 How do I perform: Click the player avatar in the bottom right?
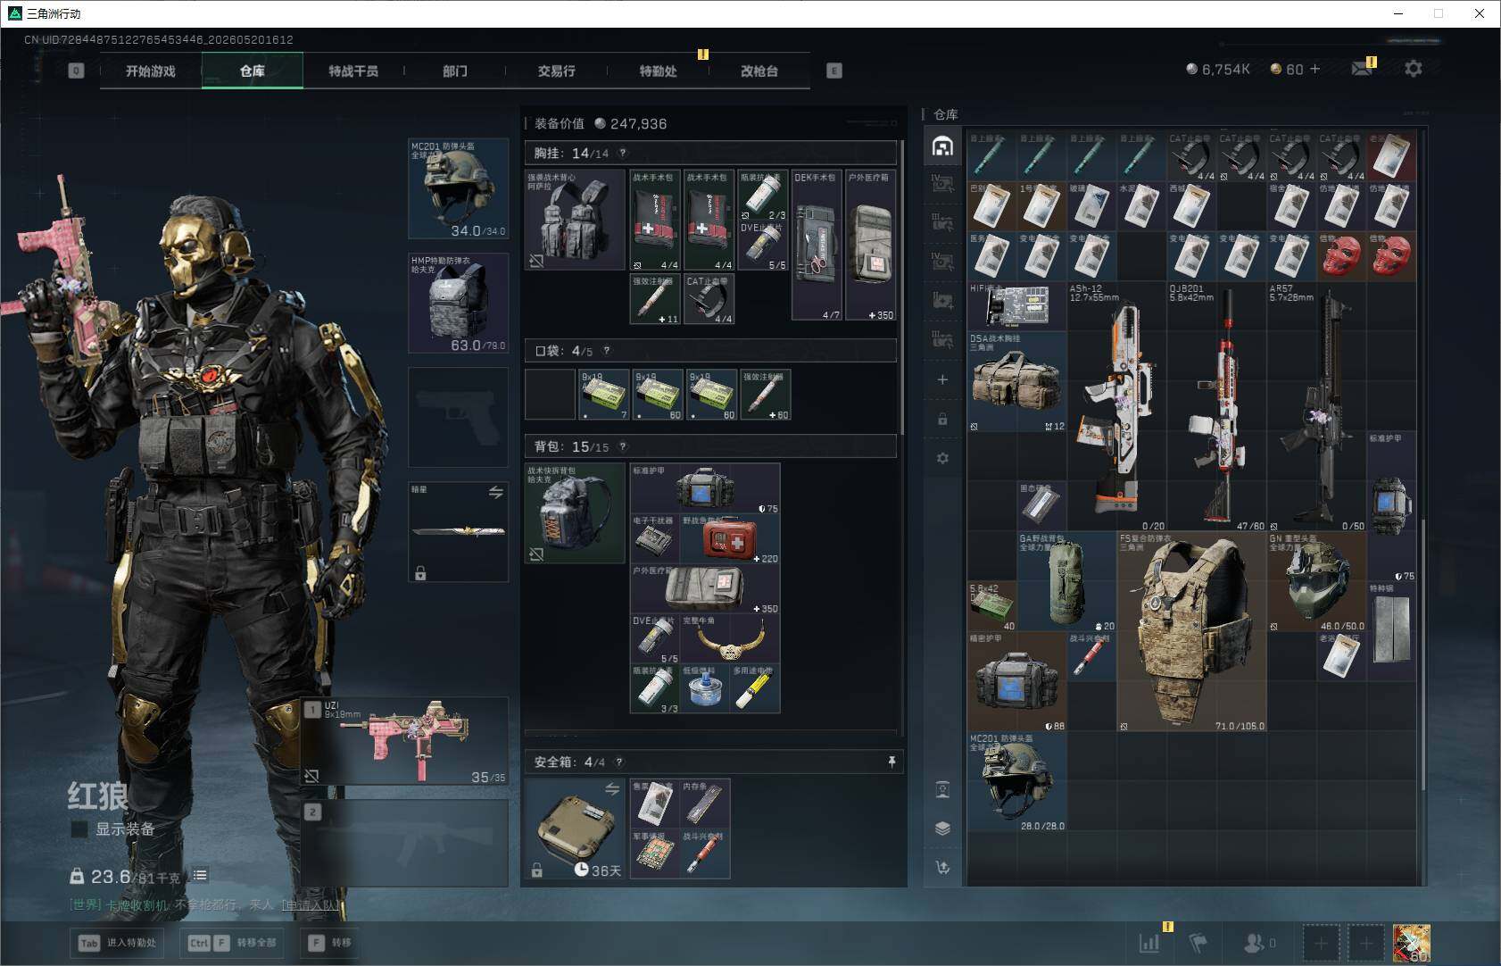(1411, 943)
